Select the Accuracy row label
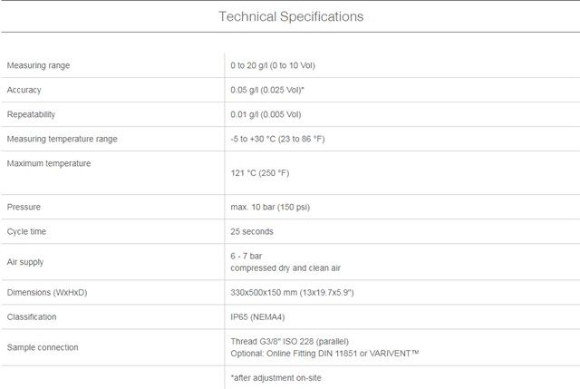The height and width of the screenshot is (389, 580). click(24, 90)
